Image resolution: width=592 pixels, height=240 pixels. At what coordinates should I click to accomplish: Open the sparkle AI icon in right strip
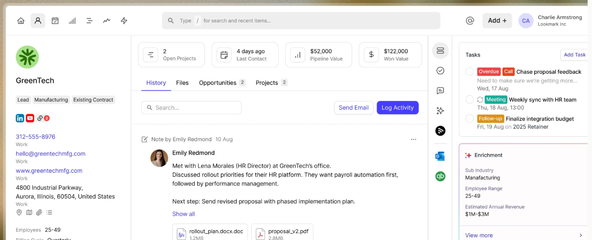tap(440, 111)
